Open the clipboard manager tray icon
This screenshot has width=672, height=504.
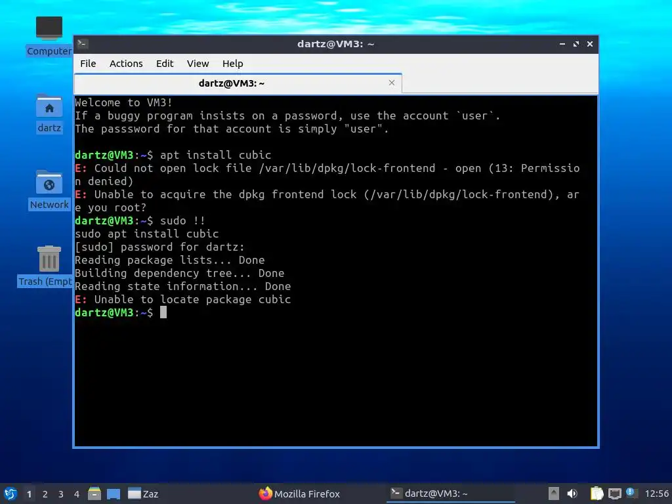597,493
